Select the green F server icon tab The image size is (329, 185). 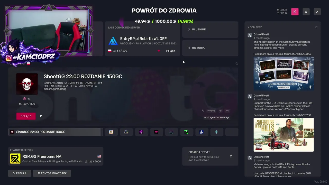[x=186, y=132]
